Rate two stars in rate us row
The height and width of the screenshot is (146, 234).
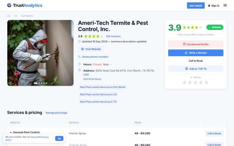point(190,82)
